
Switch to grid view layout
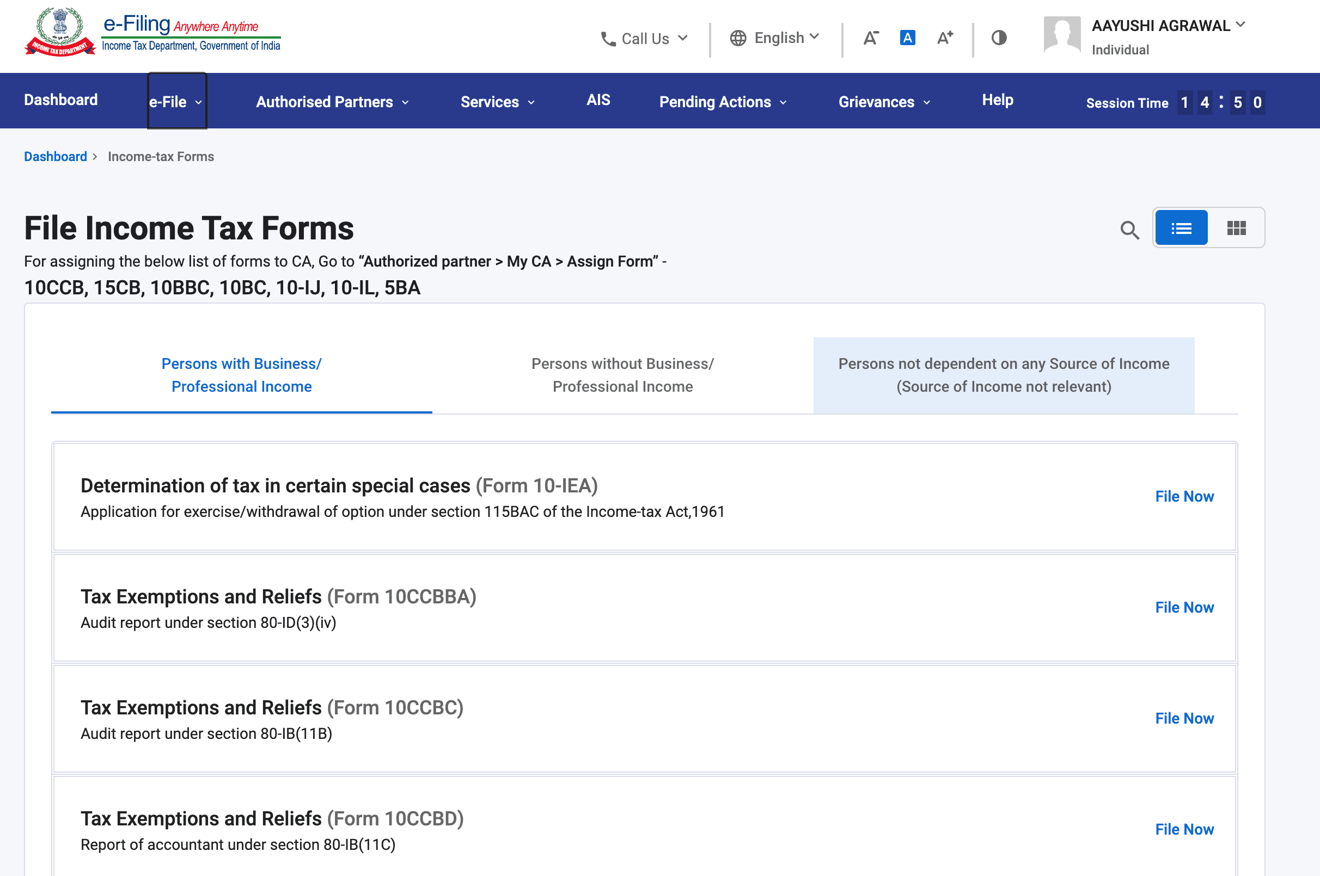coord(1236,228)
